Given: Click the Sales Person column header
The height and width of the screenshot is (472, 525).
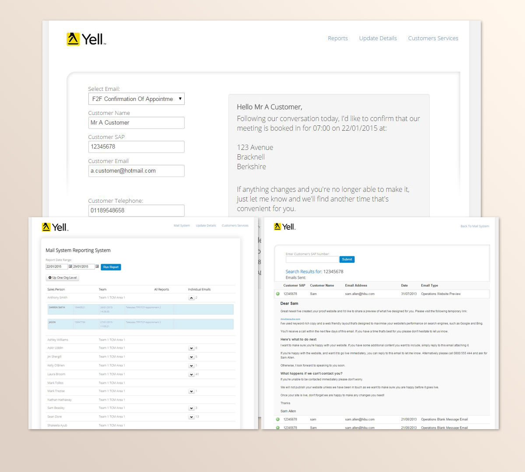Looking at the screenshot, I should pos(56,289).
